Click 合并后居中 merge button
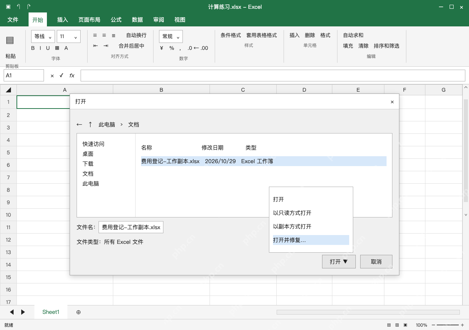Image resolution: width=469 pixels, height=330 pixels. tap(132, 46)
